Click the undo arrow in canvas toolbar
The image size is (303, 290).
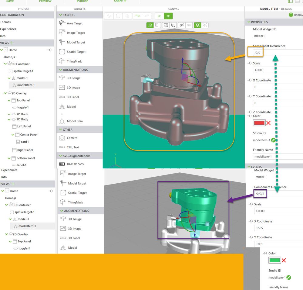pos(137,16)
